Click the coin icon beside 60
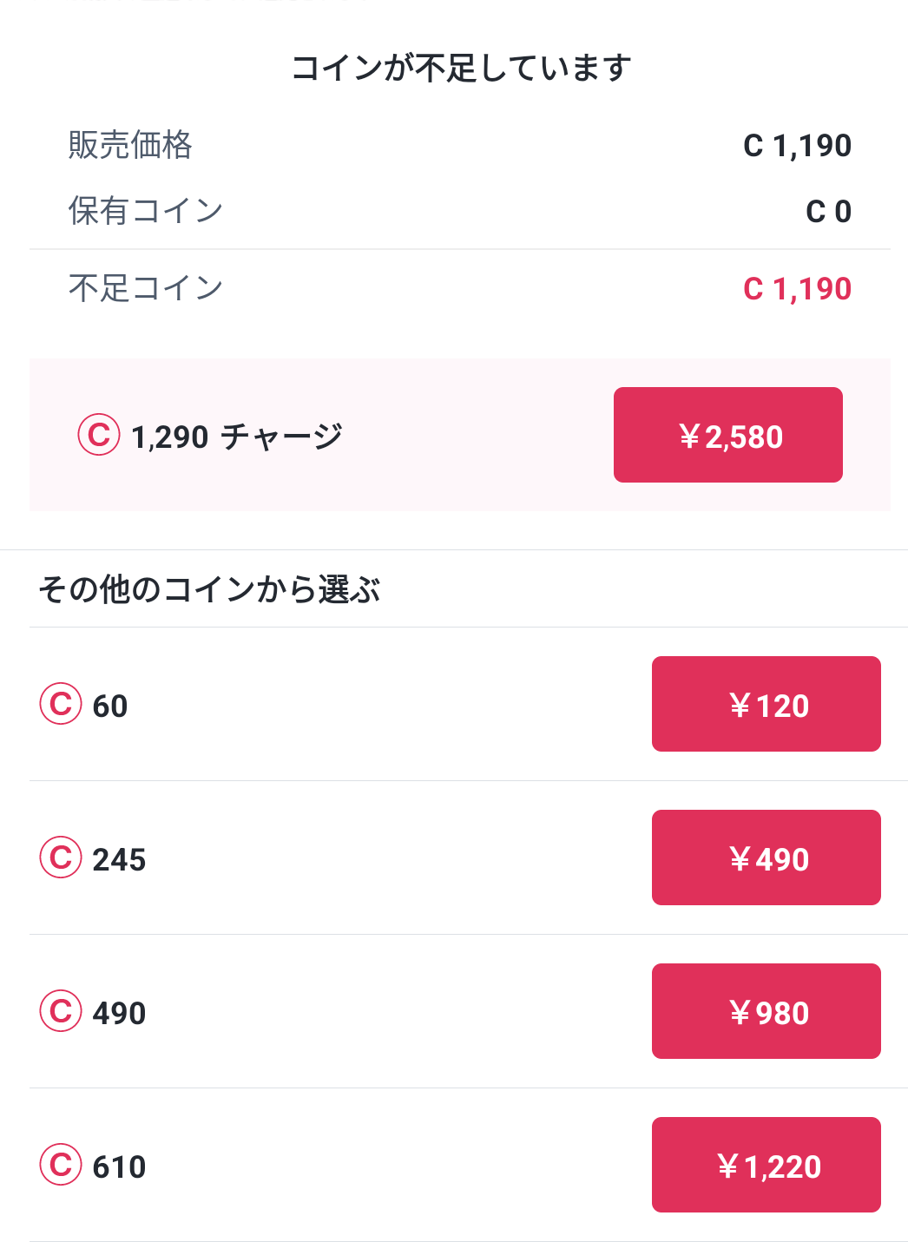908x1242 pixels. tap(61, 704)
